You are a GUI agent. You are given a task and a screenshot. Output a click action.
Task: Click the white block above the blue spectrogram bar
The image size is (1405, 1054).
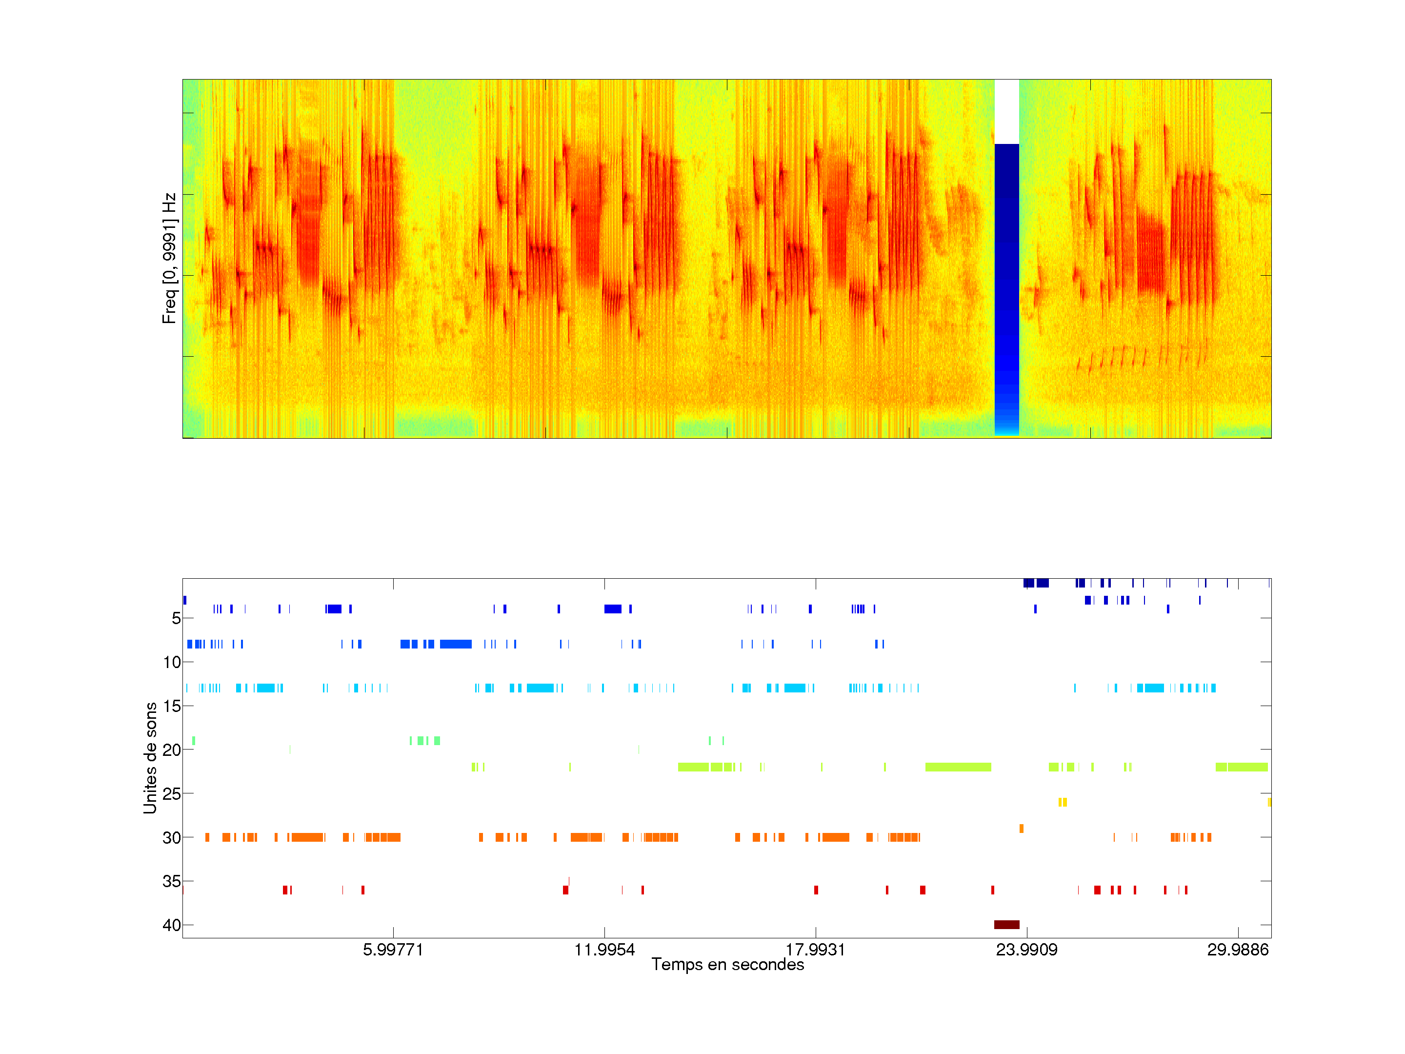pyautogui.click(x=1006, y=111)
